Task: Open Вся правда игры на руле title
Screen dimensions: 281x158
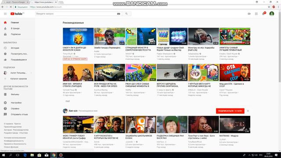Action: pos(105,85)
